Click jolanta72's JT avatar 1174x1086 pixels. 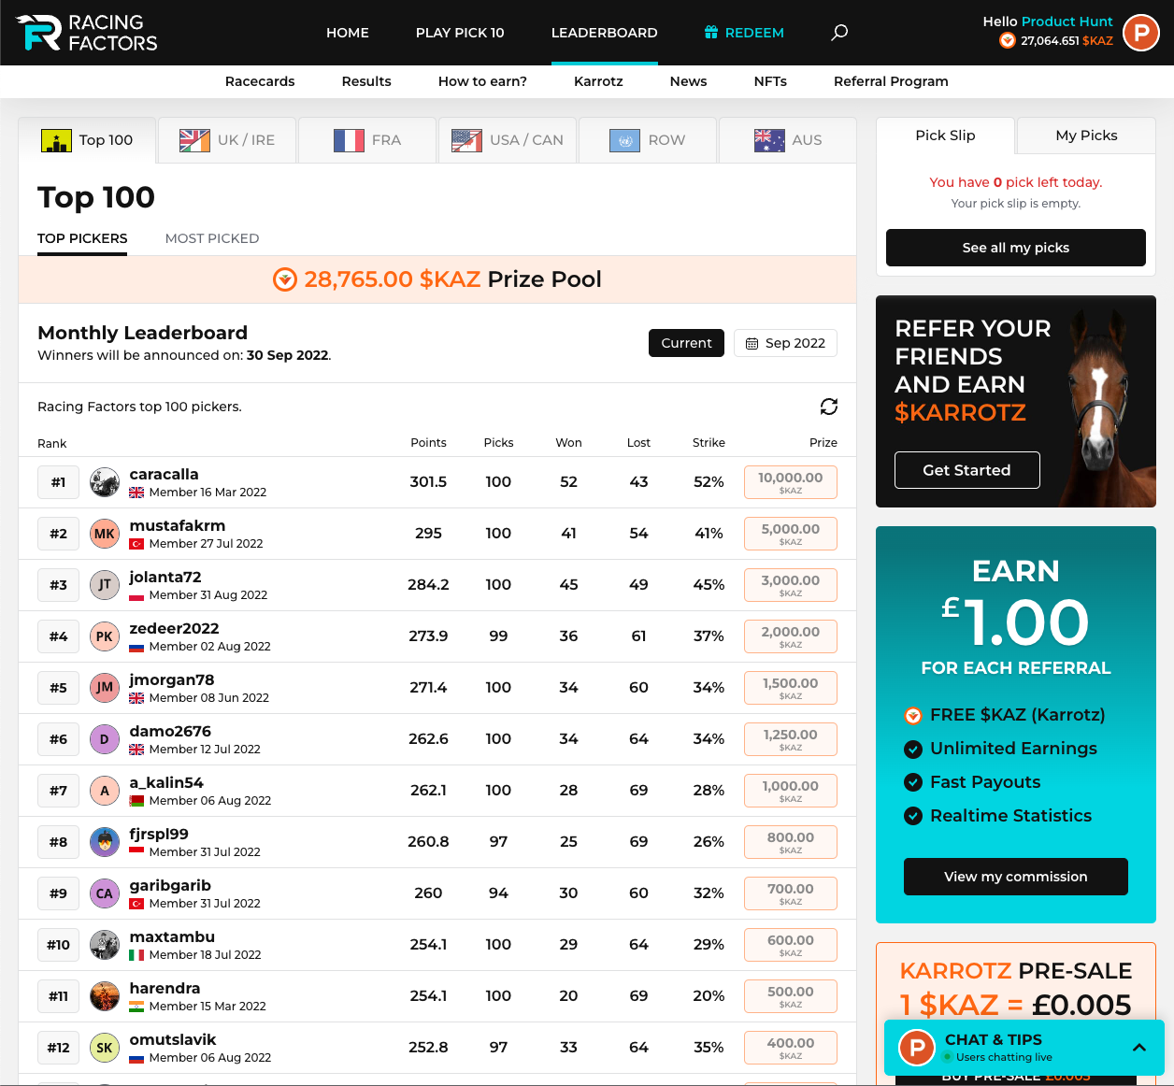pos(105,585)
